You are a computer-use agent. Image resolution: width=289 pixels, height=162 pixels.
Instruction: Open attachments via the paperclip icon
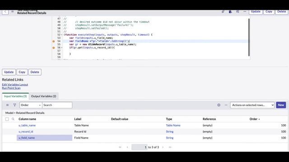[x=223, y=12]
